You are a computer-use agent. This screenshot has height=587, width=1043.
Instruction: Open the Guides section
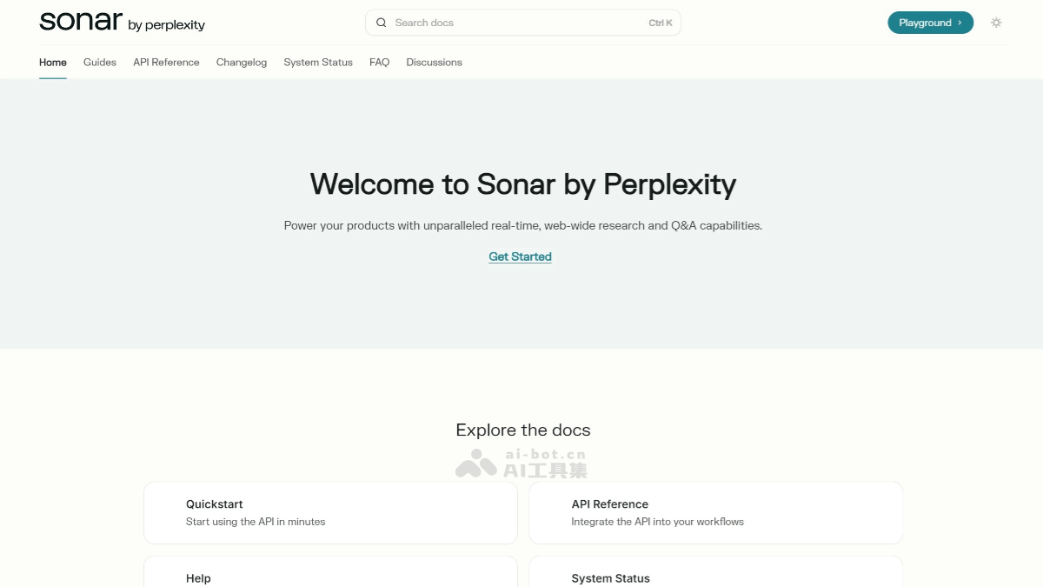(99, 62)
